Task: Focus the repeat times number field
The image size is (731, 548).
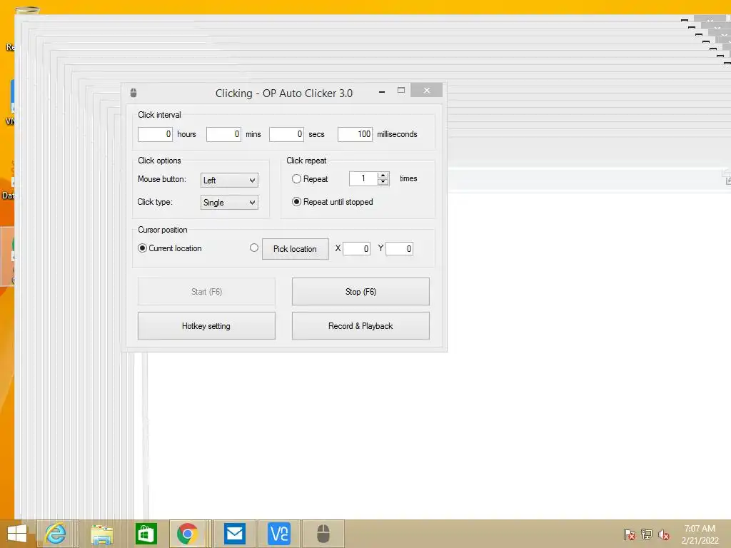Action: pyautogui.click(x=363, y=178)
